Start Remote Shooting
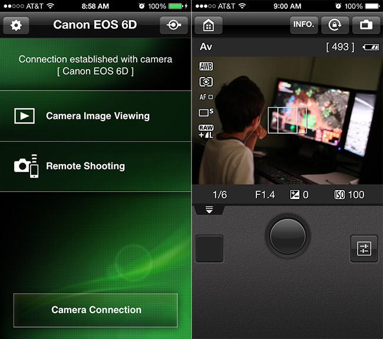Image resolution: width=383 pixels, height=339 pixels. click(95, 167)
